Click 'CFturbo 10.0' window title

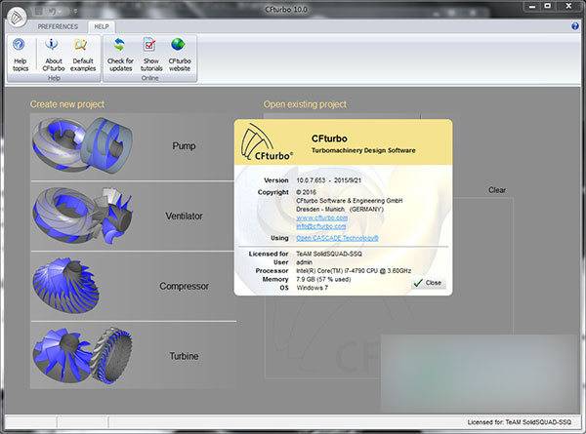tap(286, 10)
